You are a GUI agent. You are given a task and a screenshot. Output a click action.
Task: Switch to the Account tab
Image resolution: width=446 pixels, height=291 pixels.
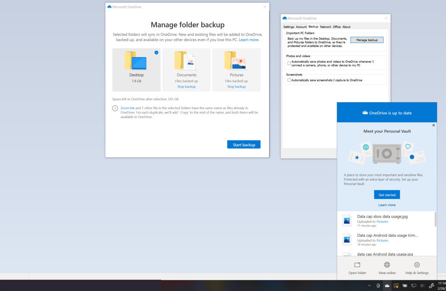tap(301, 27)
